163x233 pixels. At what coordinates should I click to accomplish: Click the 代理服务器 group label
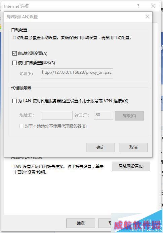pos(21,88)
